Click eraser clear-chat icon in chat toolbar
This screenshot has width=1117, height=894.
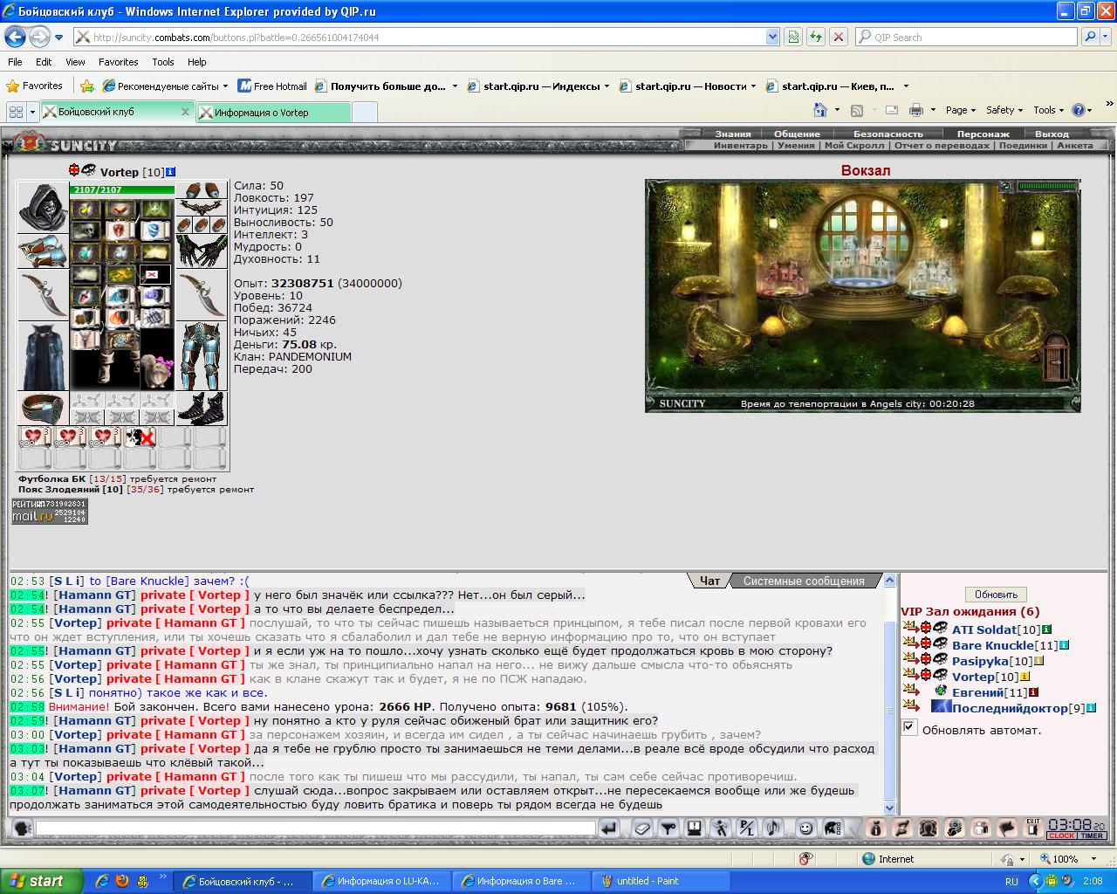[x=642, y=829]
